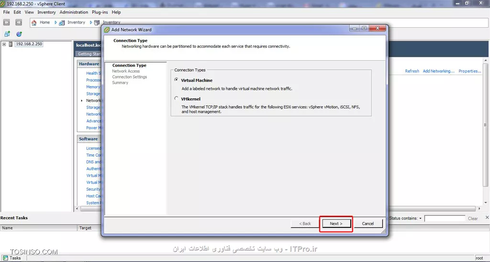Click the Storage link below Memory
This screenshot has height=262, width=490.
click(x=93, y=94)
